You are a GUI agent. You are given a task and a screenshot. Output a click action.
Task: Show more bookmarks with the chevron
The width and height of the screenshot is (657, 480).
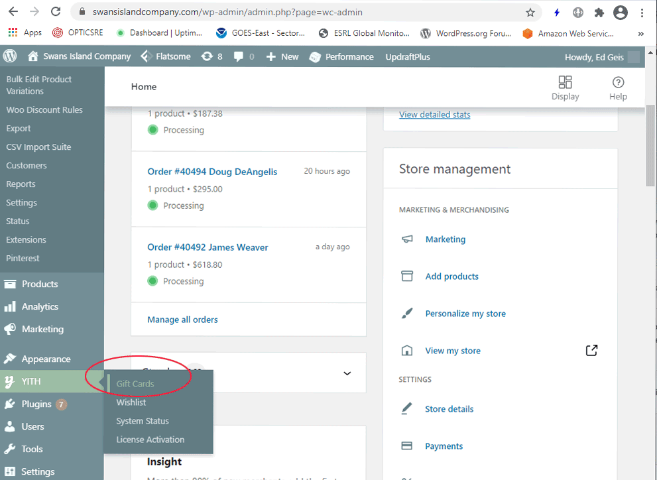(640, 34)
